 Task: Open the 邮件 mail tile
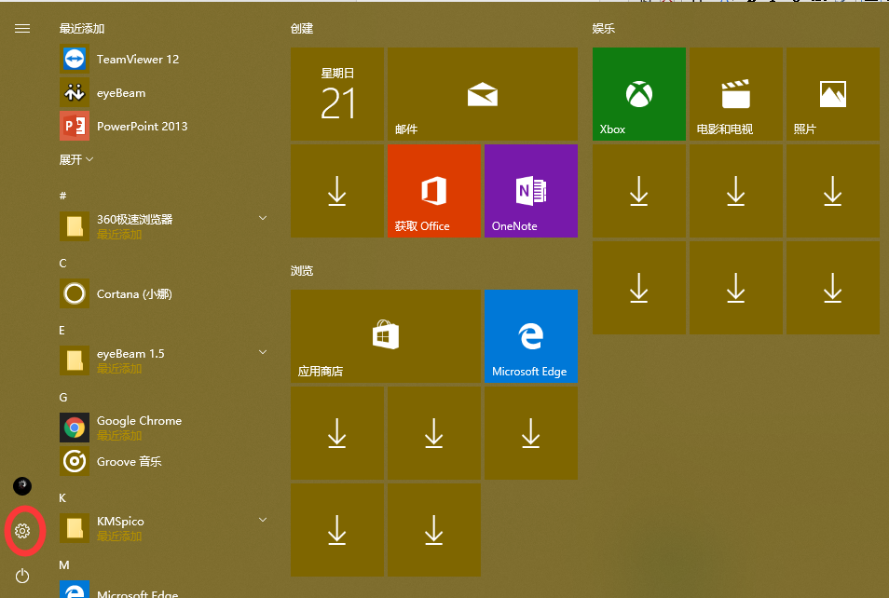483,94
